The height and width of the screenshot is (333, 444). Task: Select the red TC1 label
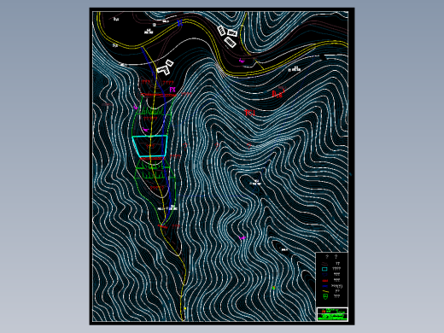click(250, 113)
